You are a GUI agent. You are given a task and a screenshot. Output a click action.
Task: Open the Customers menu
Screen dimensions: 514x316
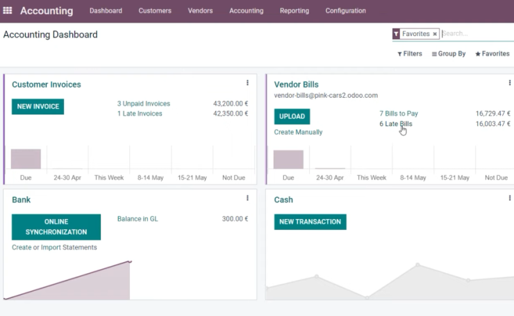point(155,11)
